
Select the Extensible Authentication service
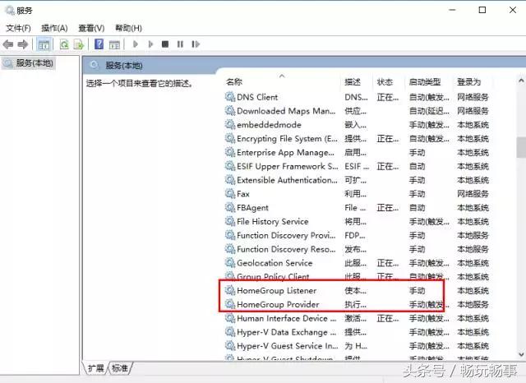(x=356, y=180)
